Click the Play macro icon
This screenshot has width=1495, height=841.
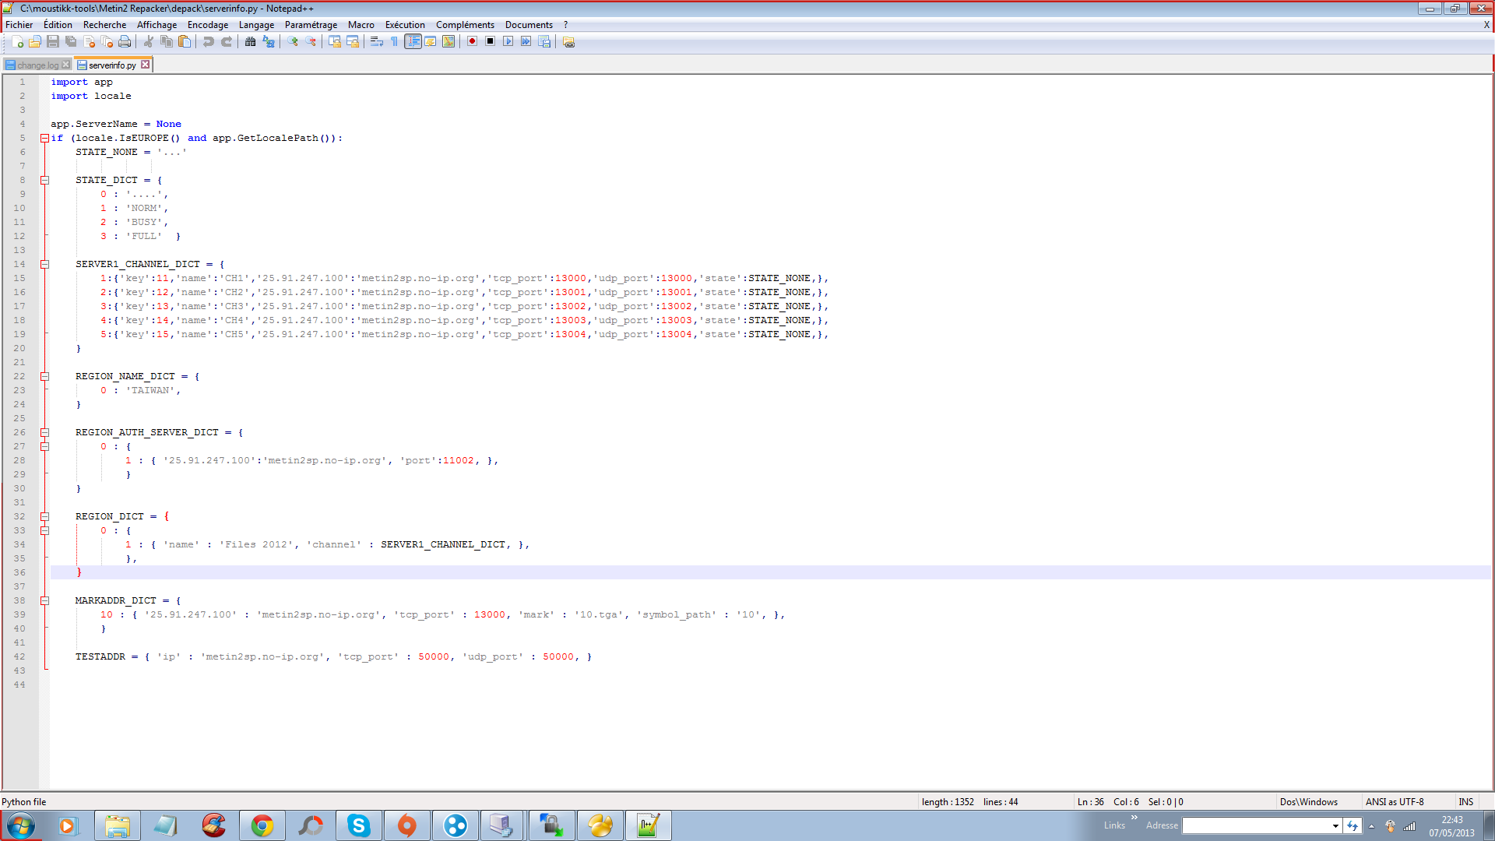[x=508, y=42]
